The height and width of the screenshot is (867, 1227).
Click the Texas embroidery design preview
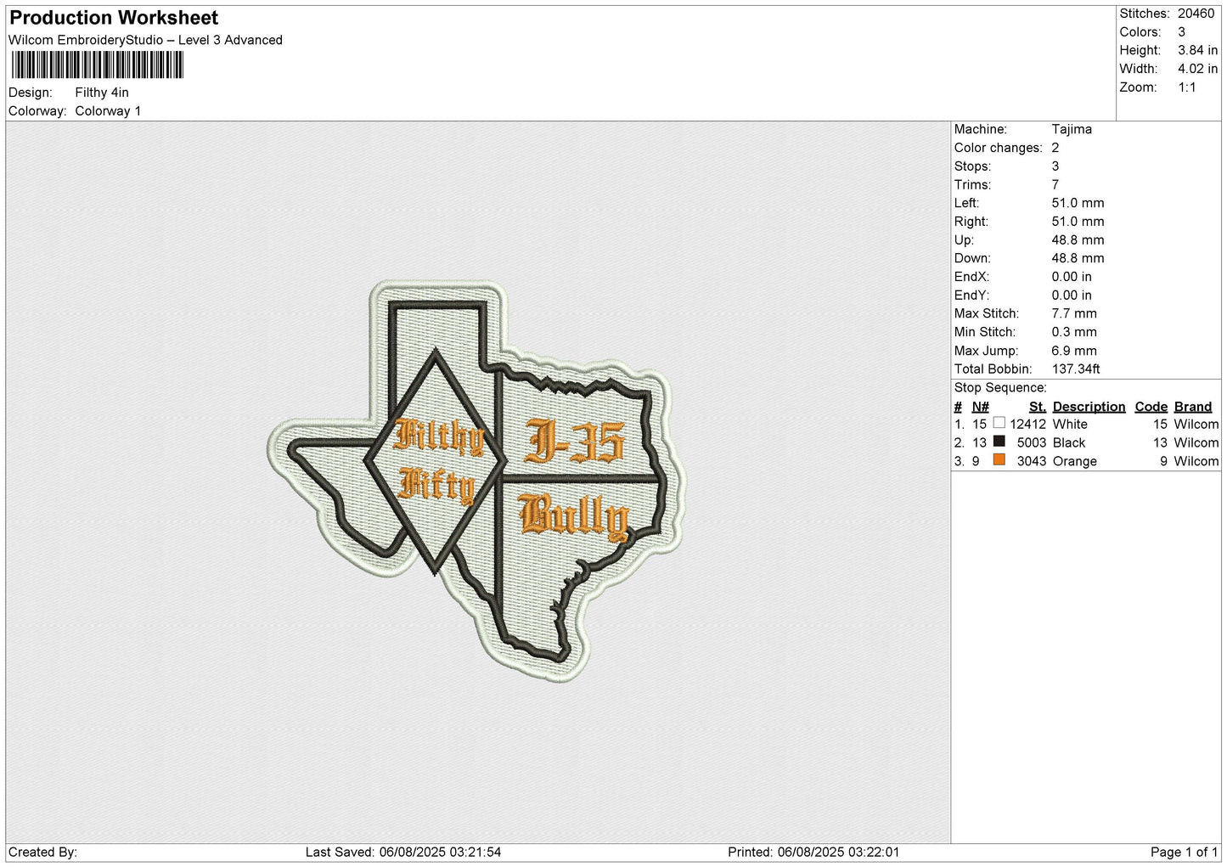pyautogui.click(x=476, y=481)
